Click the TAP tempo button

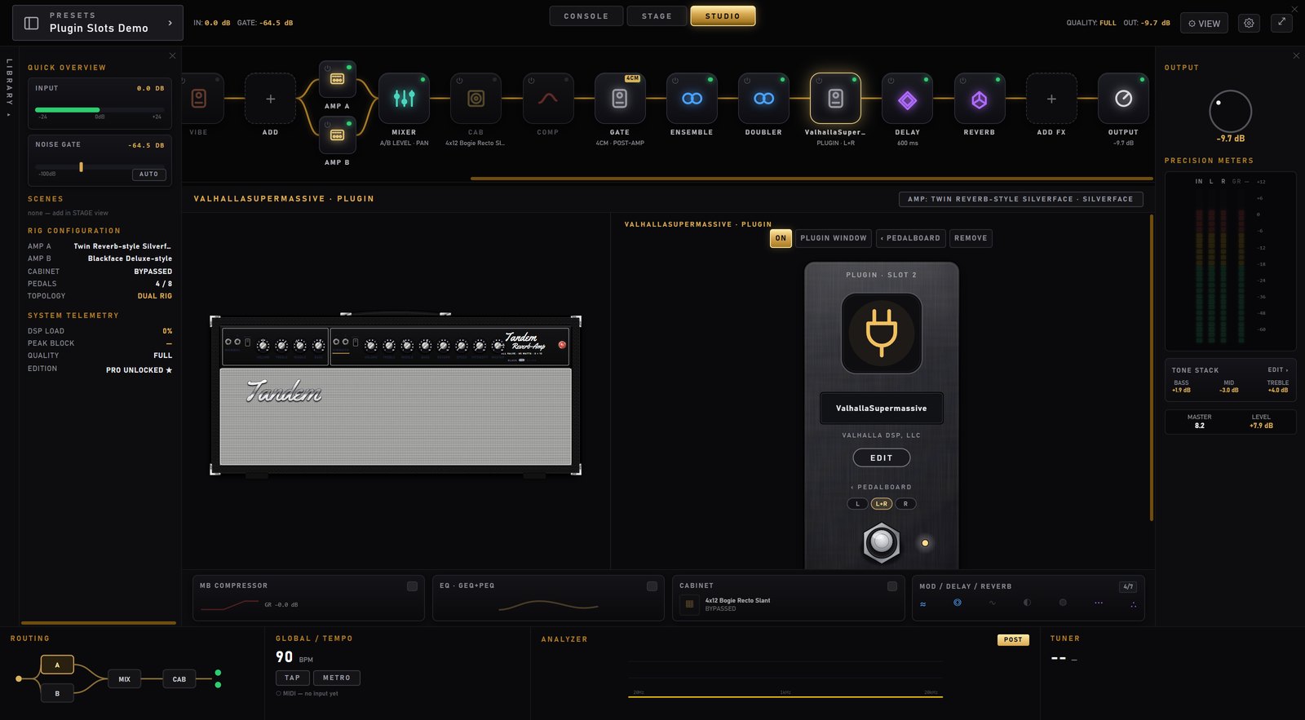click(292, 678)
